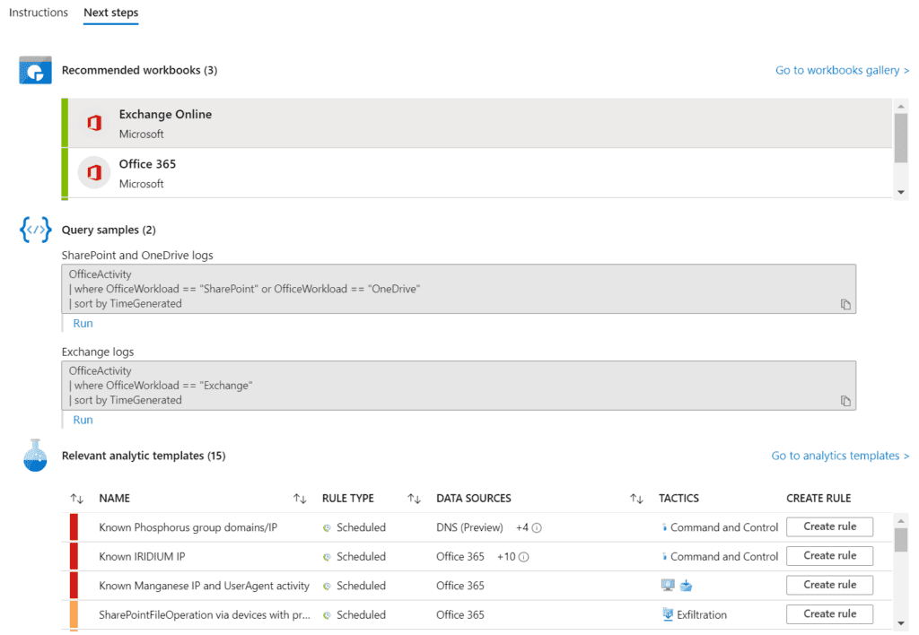Image resolution: width=919 pixels, height=635 pixels.
Task: Click Scheduled icon in IRIDIUM row
Action: tap(327, 557)
